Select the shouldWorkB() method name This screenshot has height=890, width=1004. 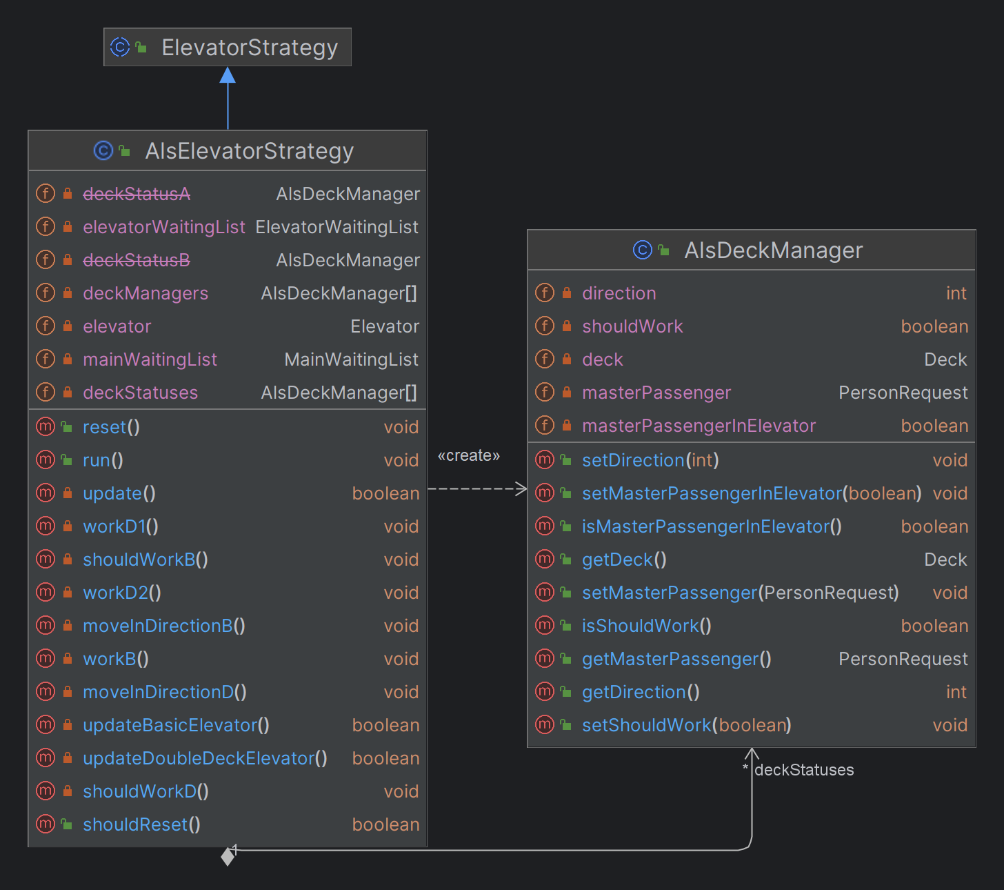point(145,560)
